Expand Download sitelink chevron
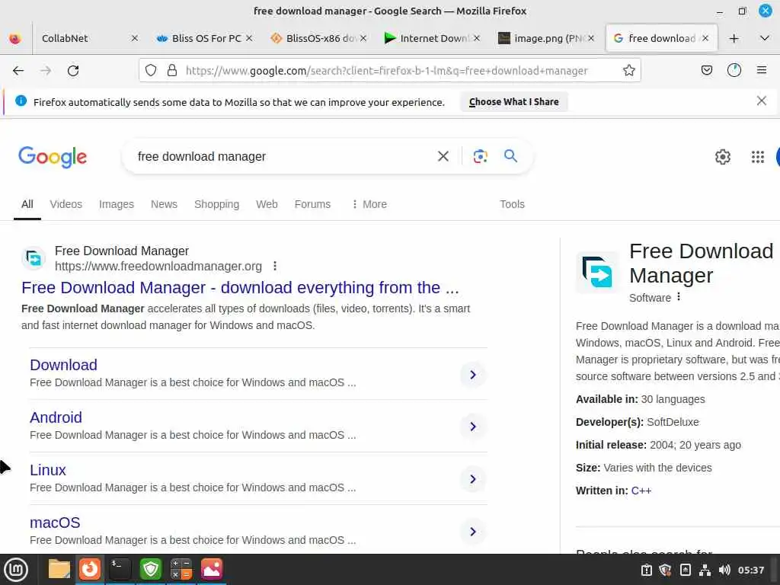This screenshot has width=780, height=585. tap(472, 375)
